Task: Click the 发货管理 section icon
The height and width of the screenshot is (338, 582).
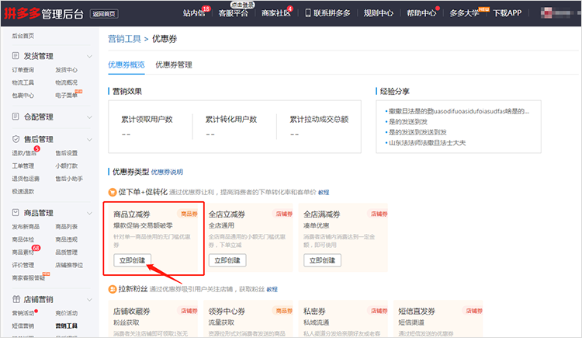Action: click(16, 56)
